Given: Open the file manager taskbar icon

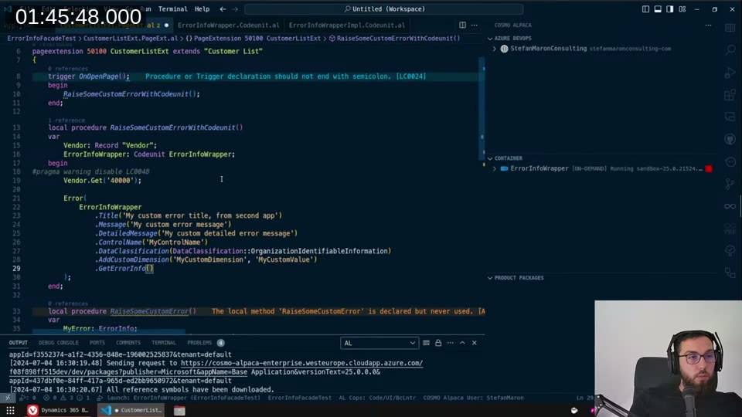Looking at the screenshot, I should coord(179,410).
